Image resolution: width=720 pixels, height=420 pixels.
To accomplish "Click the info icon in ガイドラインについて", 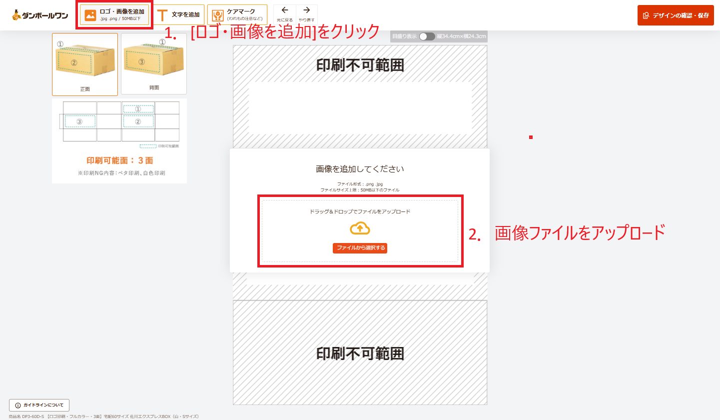I will (18, 405).
